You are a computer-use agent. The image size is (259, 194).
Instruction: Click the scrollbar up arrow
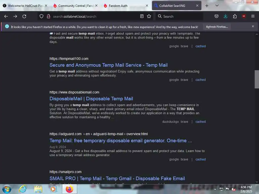click(257, 34)
